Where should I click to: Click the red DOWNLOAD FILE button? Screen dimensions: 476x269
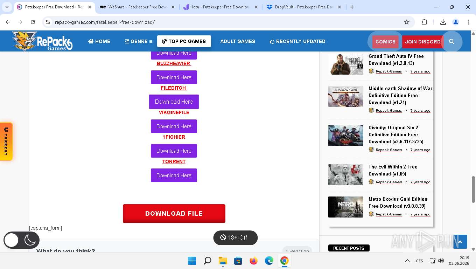[174, 214]
